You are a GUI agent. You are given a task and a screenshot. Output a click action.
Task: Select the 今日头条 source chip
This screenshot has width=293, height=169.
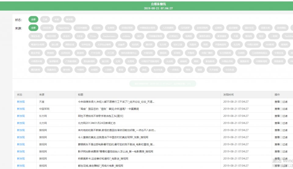click(x=230, y=70)
